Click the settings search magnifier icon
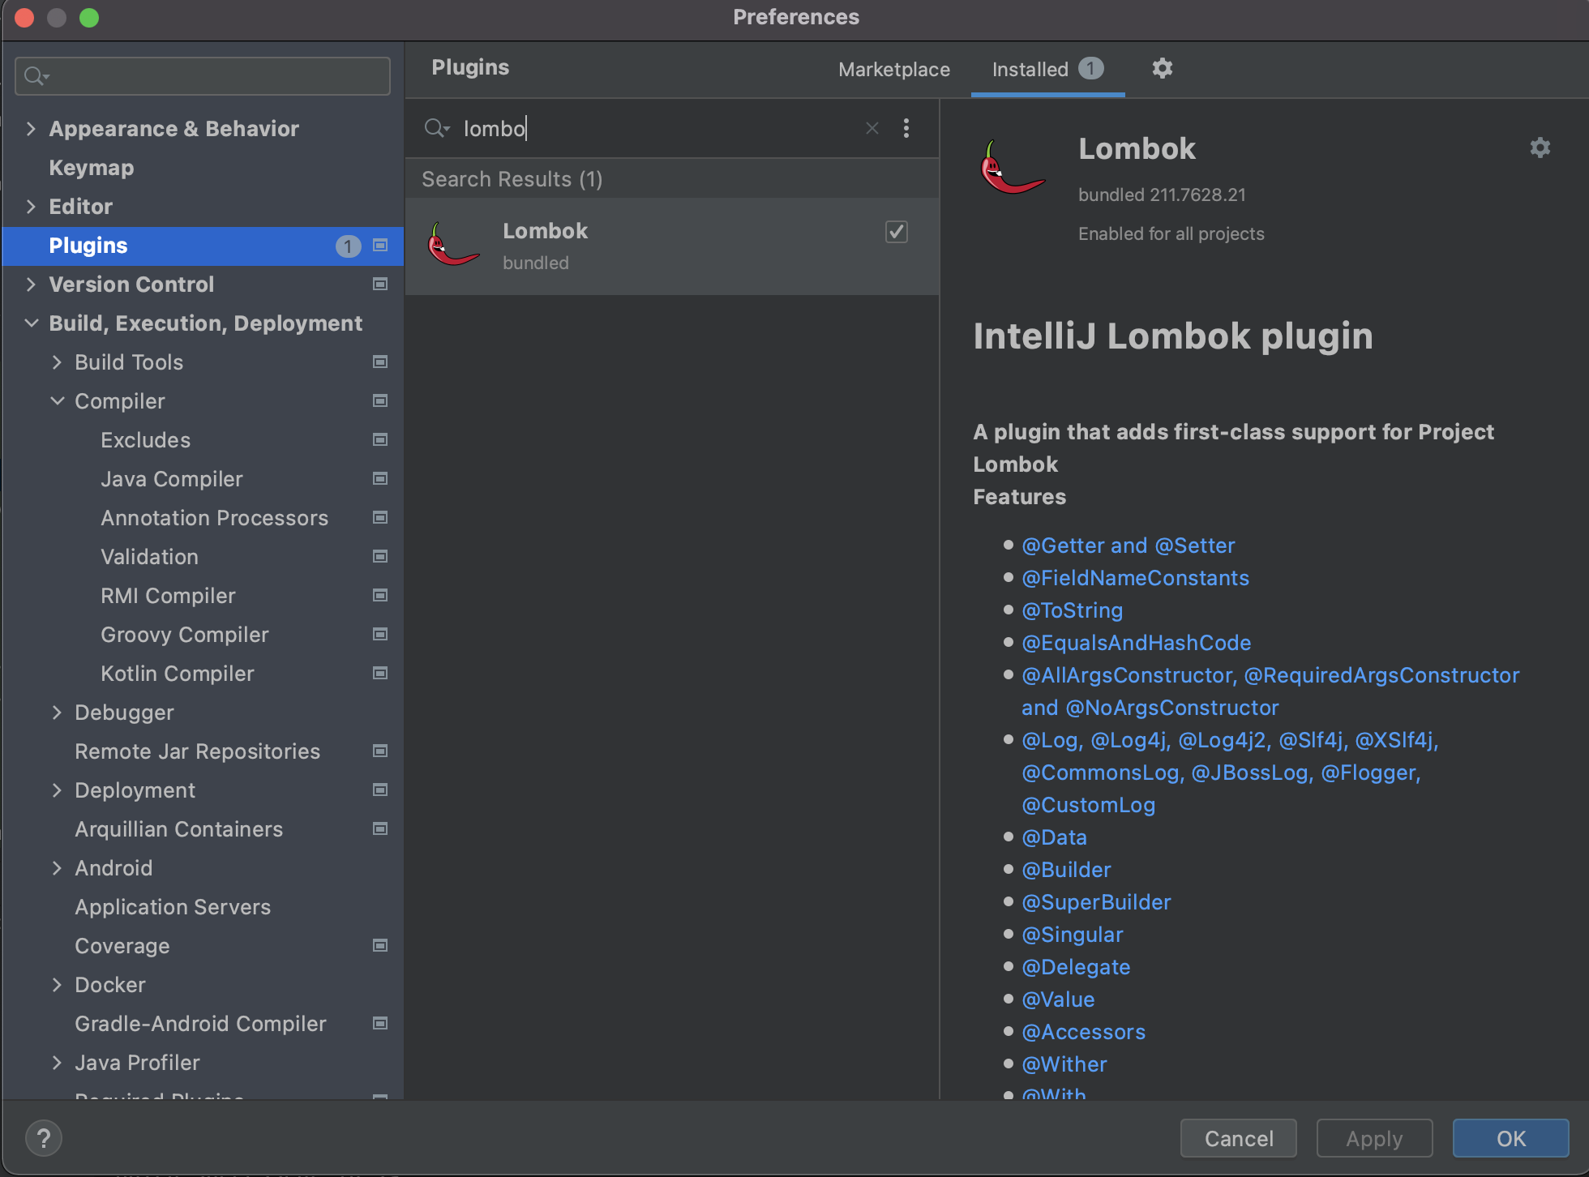Viewport: 1589px width, 1177px height. (36, 76)
